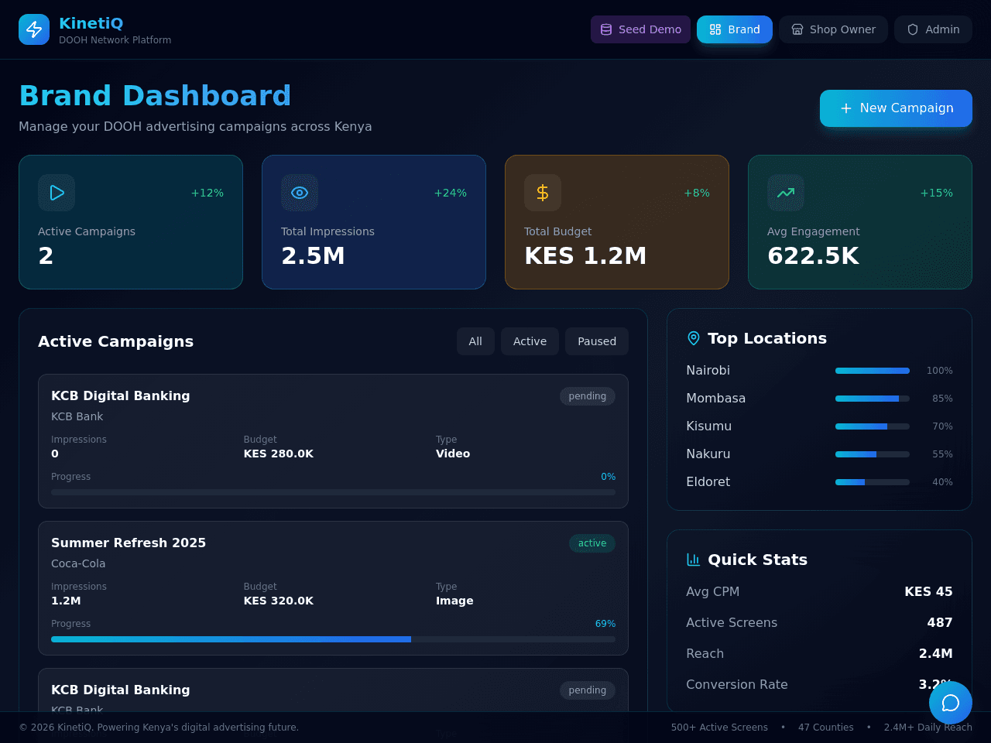Click the Avg CPM KES 45 value
The height and width of the screenshot is (743, 991).
928,591
